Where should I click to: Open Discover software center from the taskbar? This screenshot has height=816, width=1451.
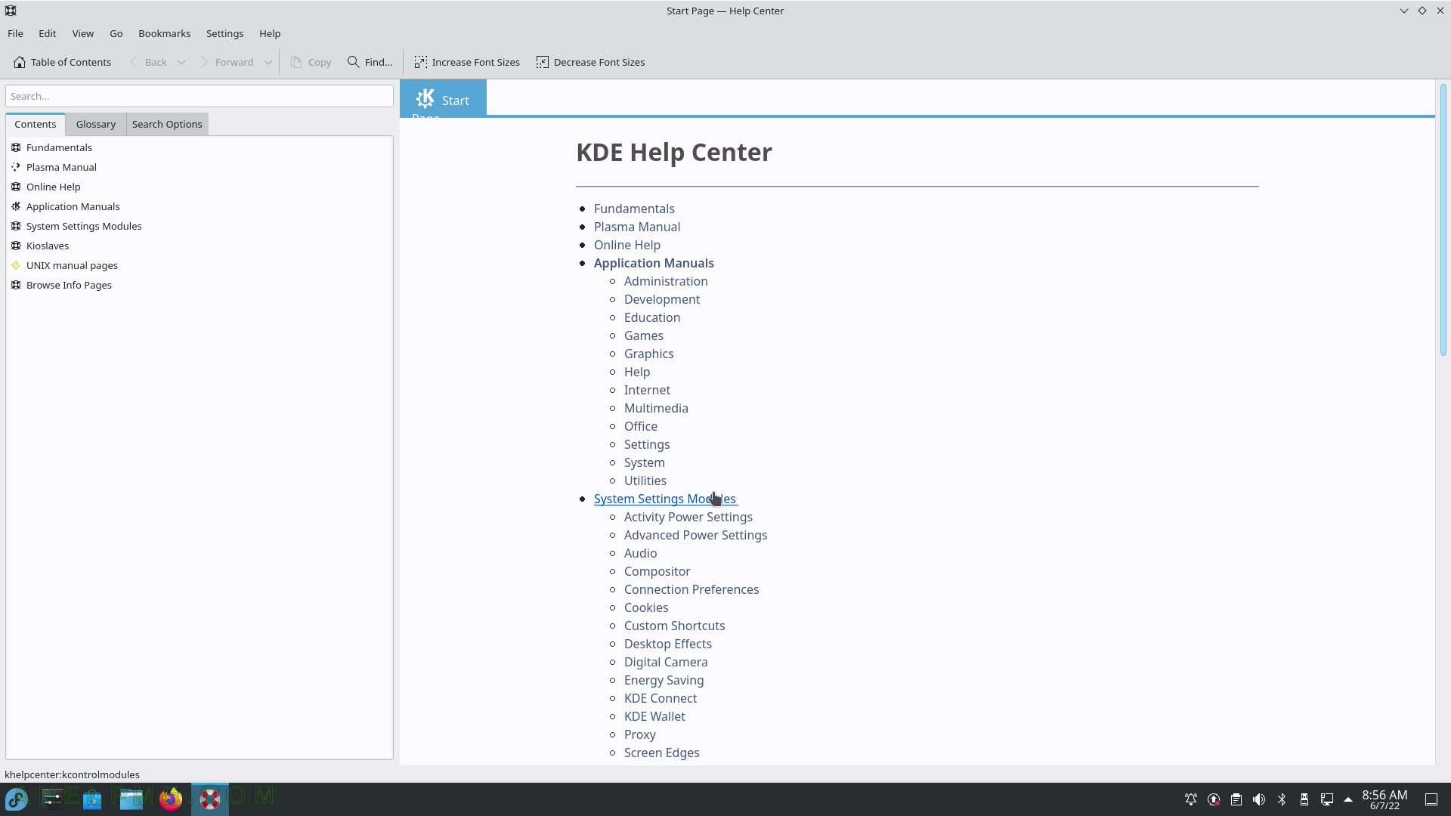click(92, 799)
